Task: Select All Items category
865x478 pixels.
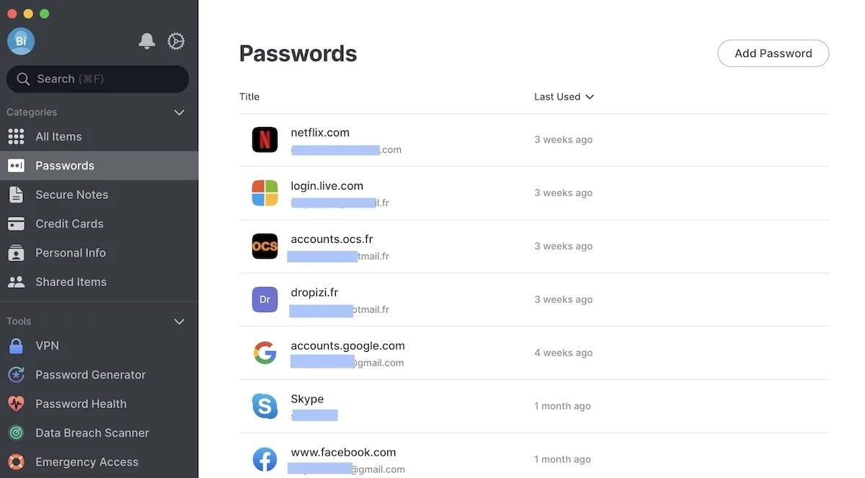Action: pyautogui.click(x=58, y=137)
